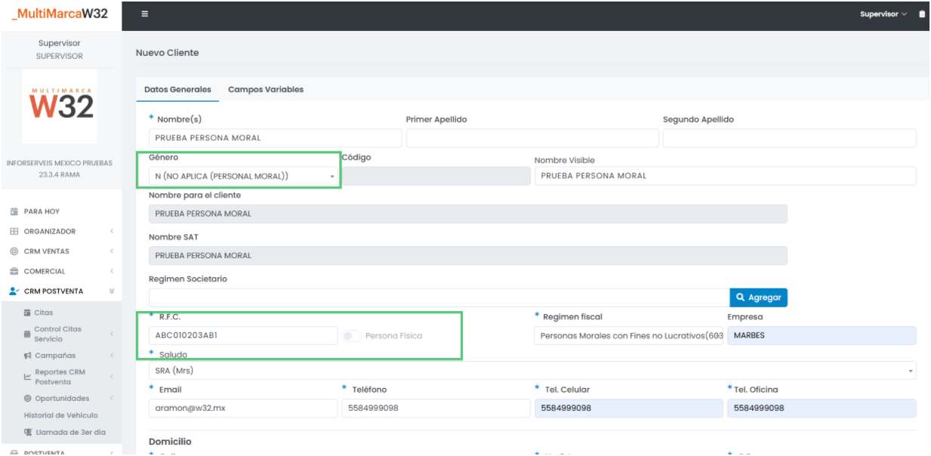Screen dimensions: 931x456
Task: Switch to the Campos Variables tab
Action: click(x=266, y=89)
